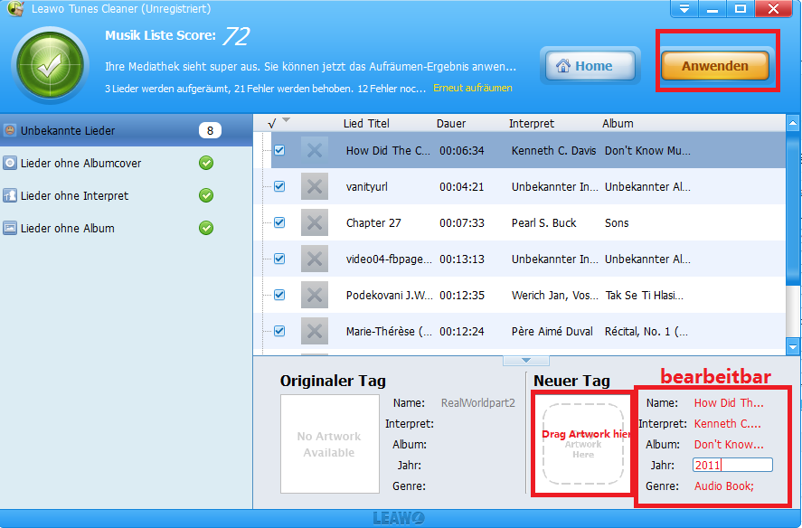Sort by Lied Titel column

coord(366,123)
